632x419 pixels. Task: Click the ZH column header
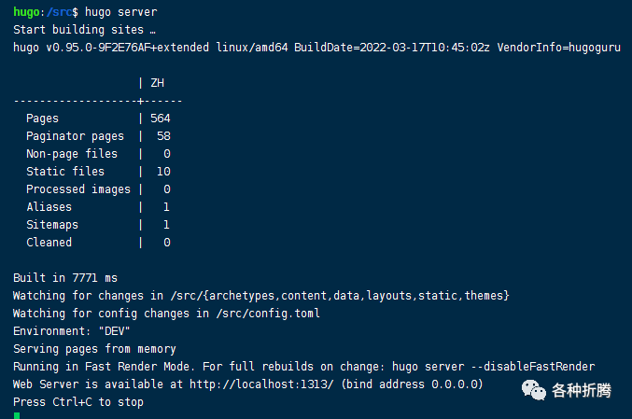[x=157, y=83]
